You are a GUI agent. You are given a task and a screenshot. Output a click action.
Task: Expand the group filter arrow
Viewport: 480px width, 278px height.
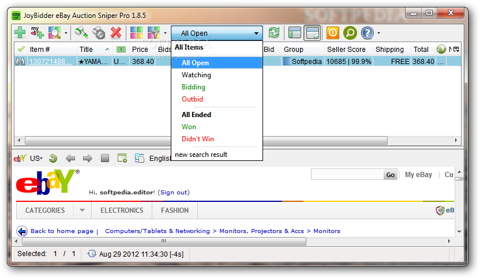pyautogui.click(x=165, y=33)
